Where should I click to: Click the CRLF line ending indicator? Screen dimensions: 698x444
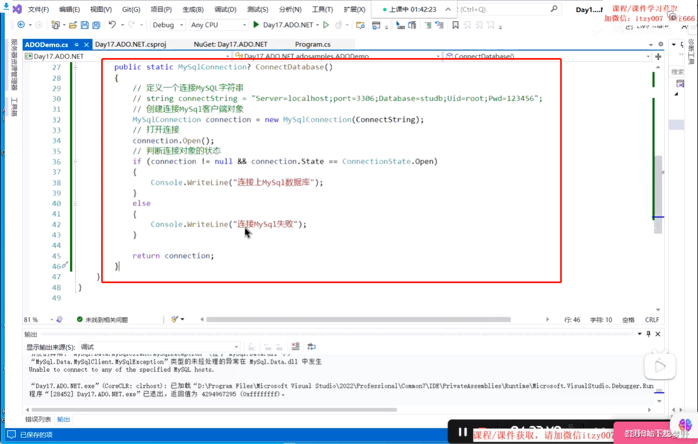pos(652,319)
